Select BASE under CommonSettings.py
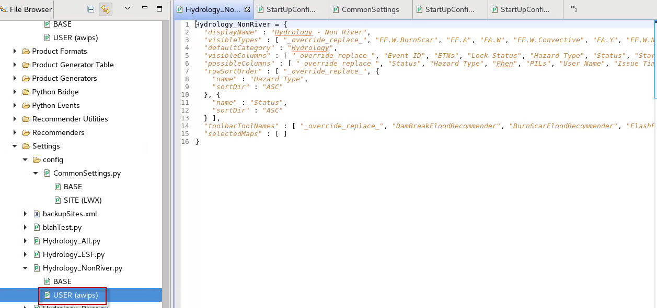Viewport: 657px width, 308px height. pos(73,187)
